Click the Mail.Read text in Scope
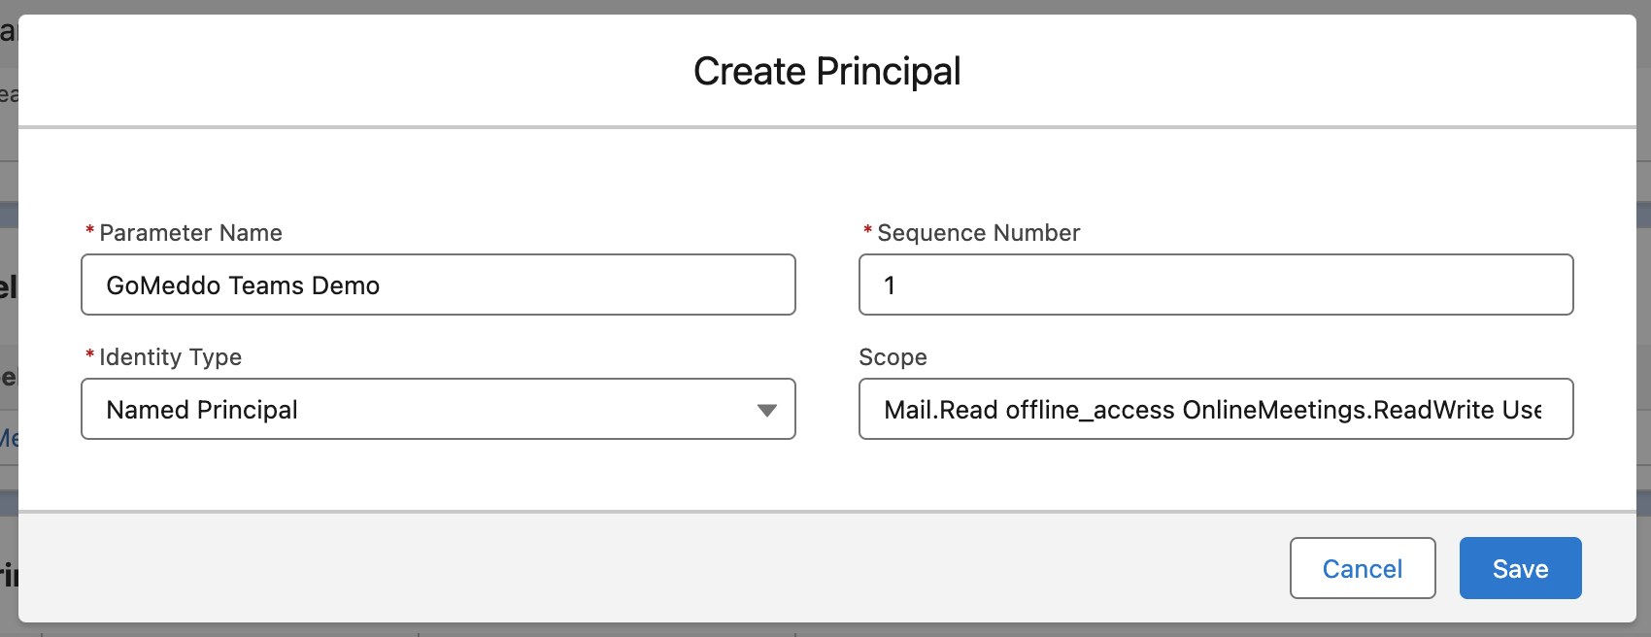The image size is (1651, 637). pyautogui.click(x=940, y=410)
